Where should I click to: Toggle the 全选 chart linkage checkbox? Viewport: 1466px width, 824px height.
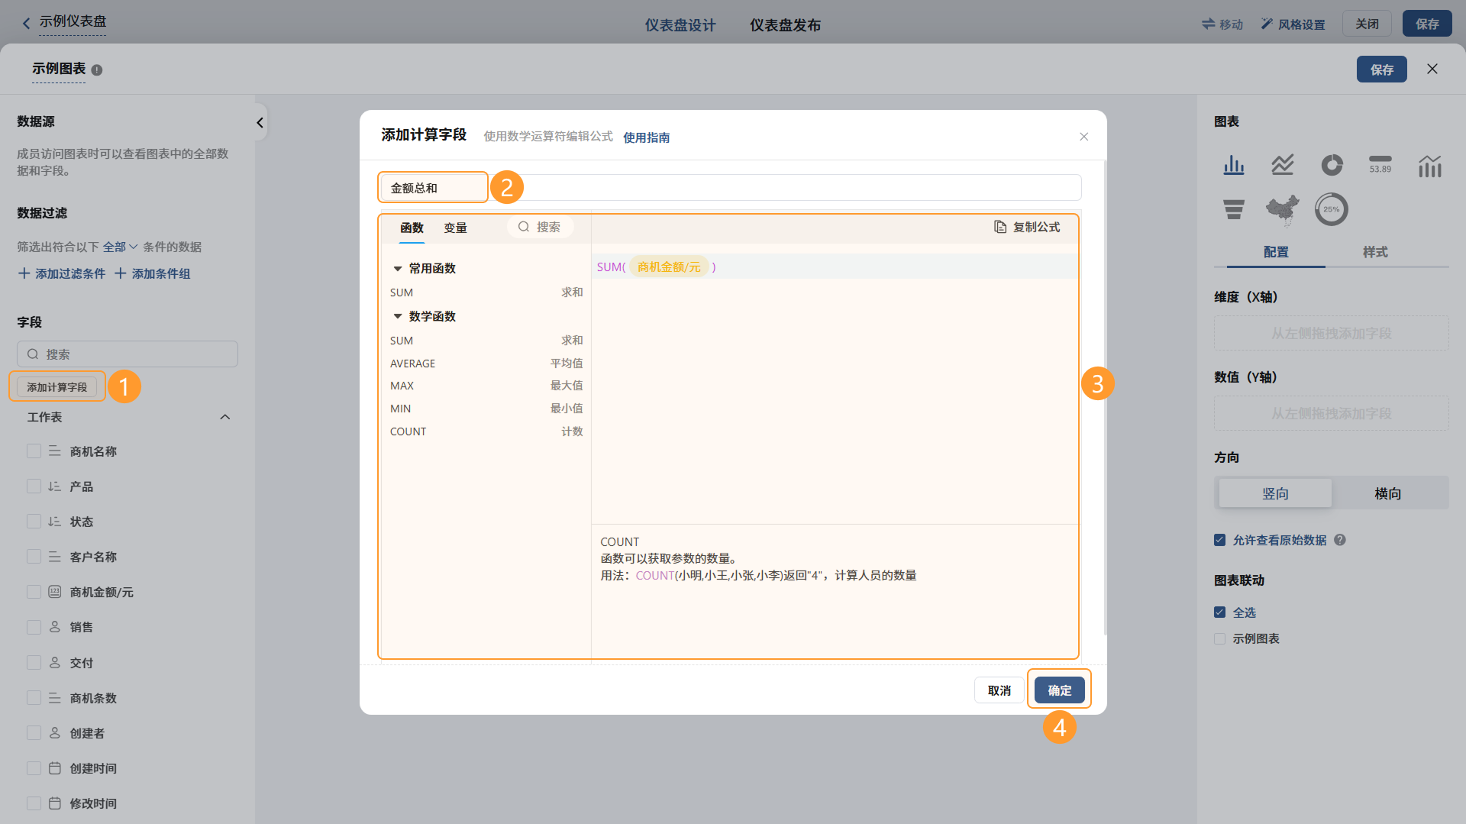click(x=1220, y=612)
